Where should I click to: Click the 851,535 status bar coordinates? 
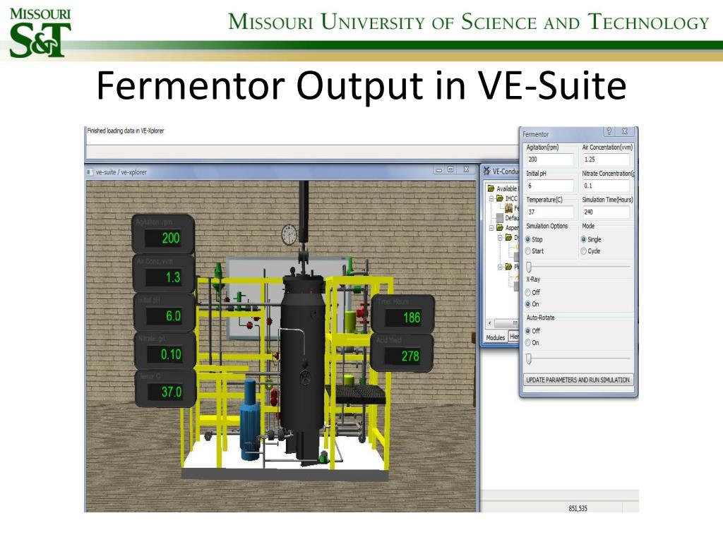(578, 508)
